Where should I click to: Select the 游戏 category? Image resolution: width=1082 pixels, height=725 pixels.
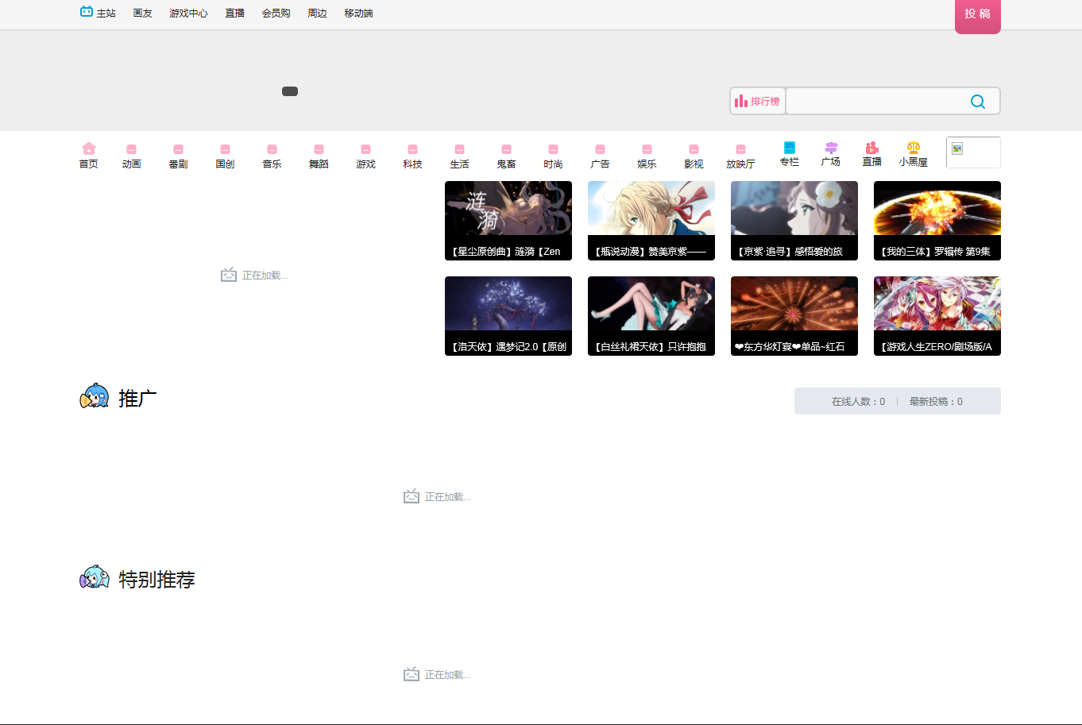pyautogui.click(x=366, y=156)
